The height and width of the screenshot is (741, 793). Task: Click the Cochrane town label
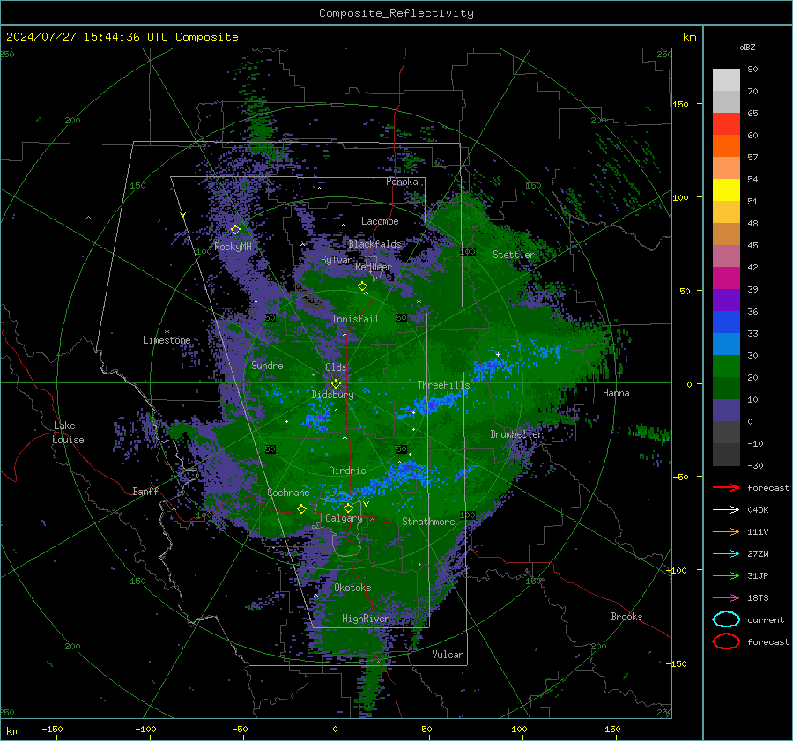pos(288,493)
